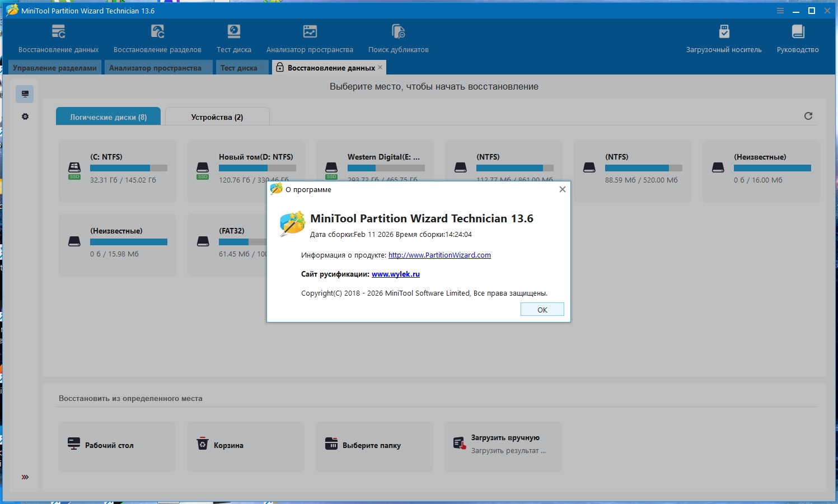The height and width of the screenshot is (504, 838).
Task: Click the 'Дата сборки' build date text
Action: (x=391, y=234)
